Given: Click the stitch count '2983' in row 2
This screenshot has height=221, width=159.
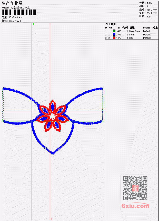Looking at the screenshot, I should pyautogui.click(x=118, y=35).
